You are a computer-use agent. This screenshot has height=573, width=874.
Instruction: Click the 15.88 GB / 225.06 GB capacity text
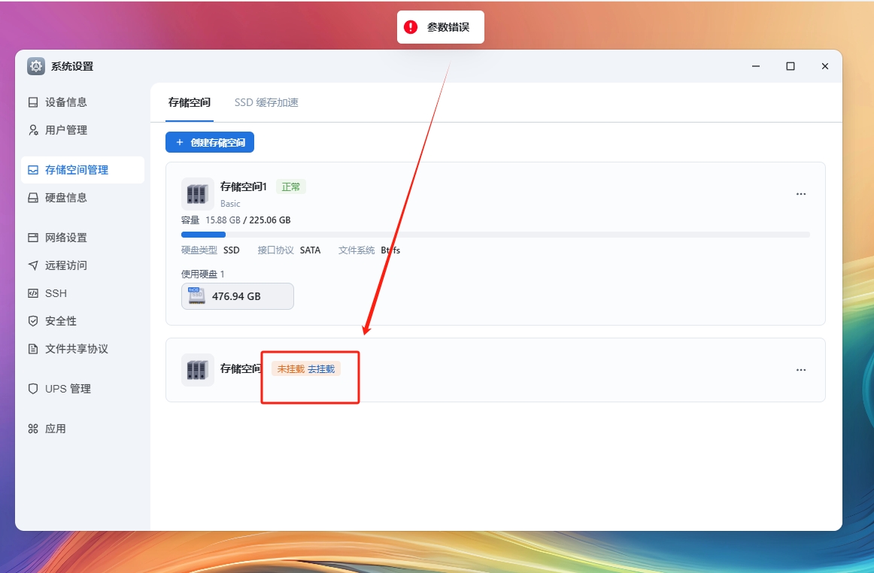click(x=248, y=220)
